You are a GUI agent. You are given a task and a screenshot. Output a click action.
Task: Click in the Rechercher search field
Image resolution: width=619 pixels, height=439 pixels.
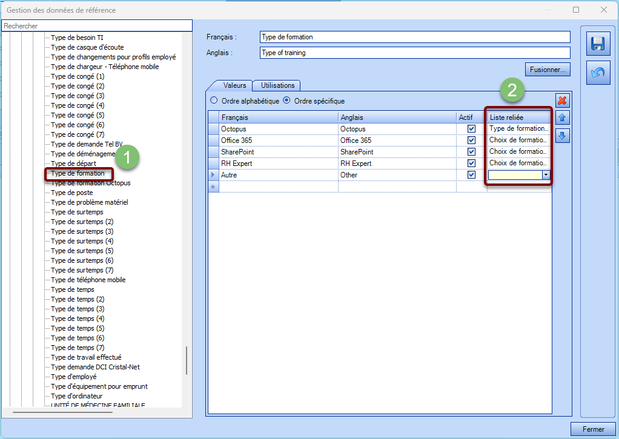click(97, 26)
